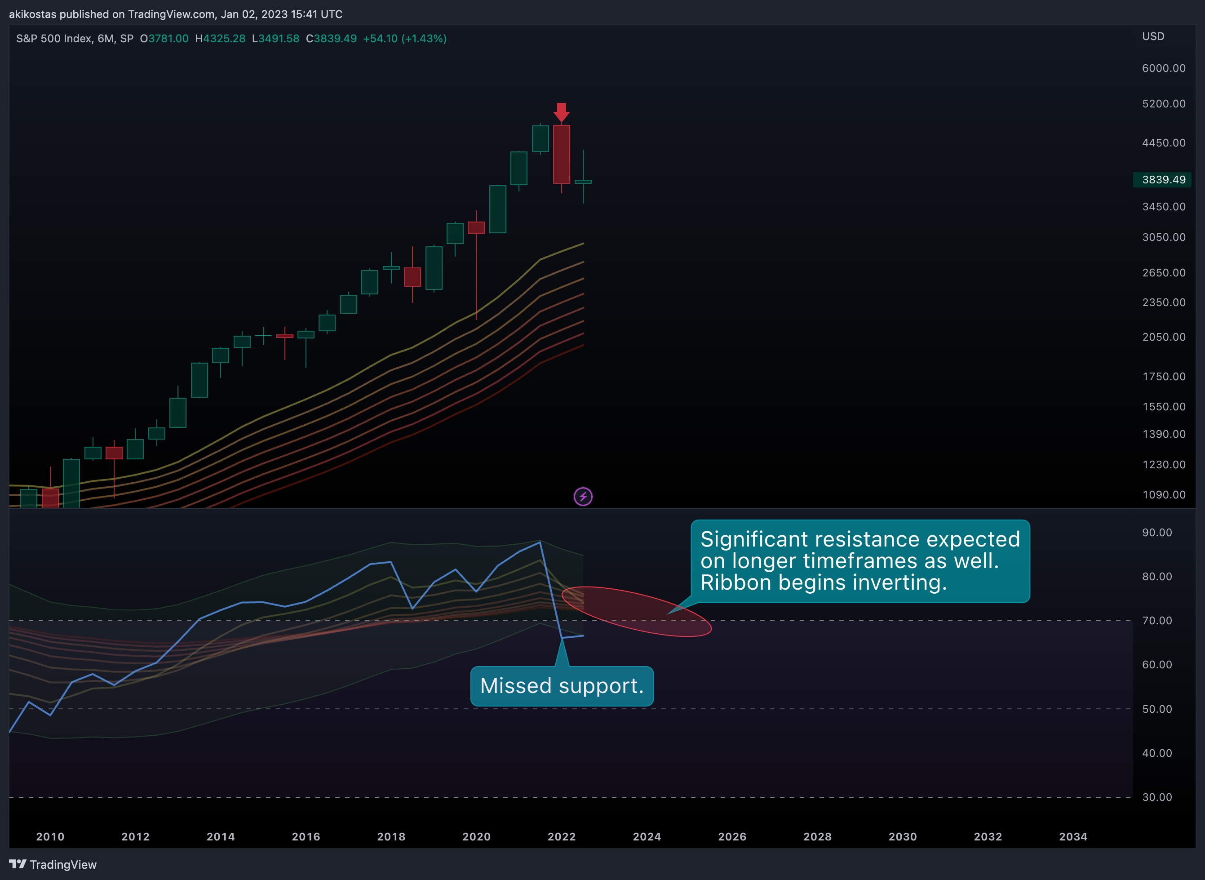Click the high value H4325.28
Screen dimensions: 1205x880
coord(220,38)
